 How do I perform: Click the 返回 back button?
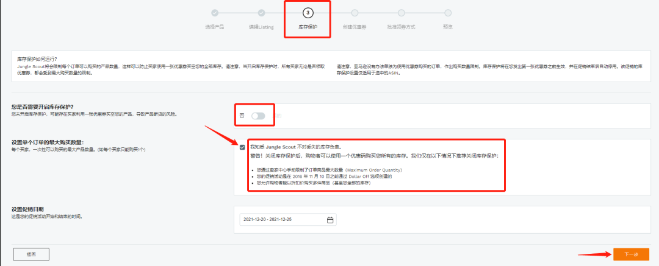pos(31,254)
